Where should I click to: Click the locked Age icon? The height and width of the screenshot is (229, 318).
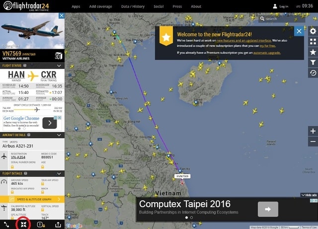click(43, 167)
